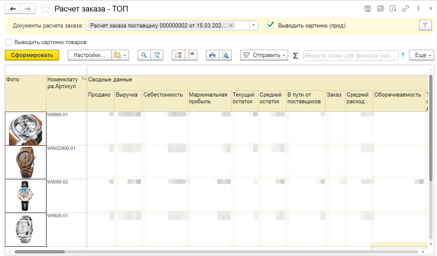
Task: Copy the report link icon
Action: [406, 8]
